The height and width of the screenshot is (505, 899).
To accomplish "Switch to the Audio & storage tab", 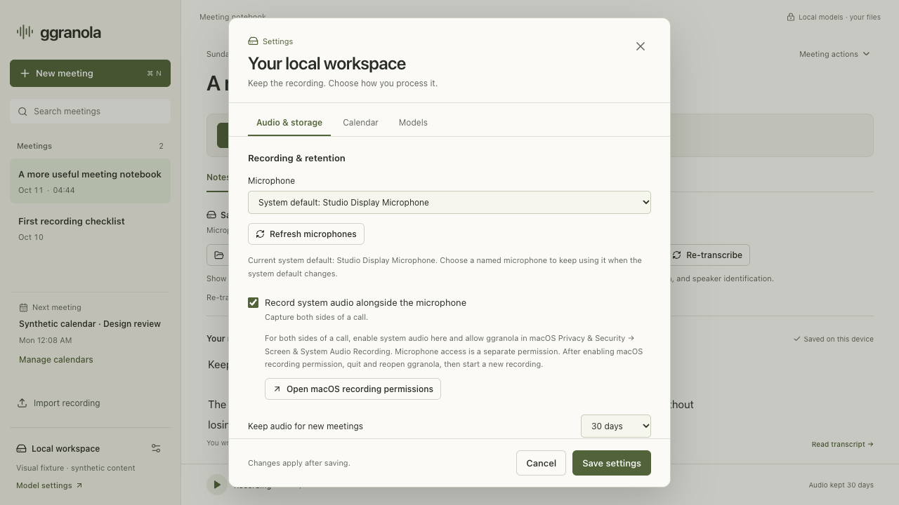I will 289,123.
